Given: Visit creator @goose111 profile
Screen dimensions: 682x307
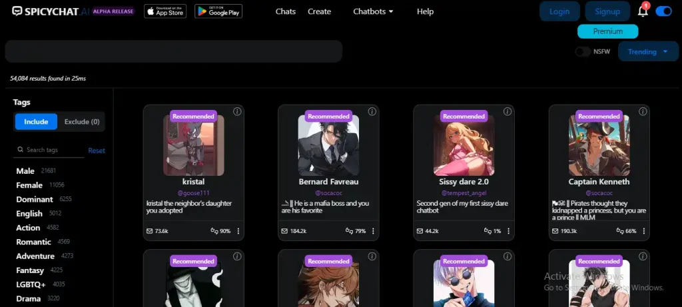Looking at the screenshot, I should (x=194, y=192).
